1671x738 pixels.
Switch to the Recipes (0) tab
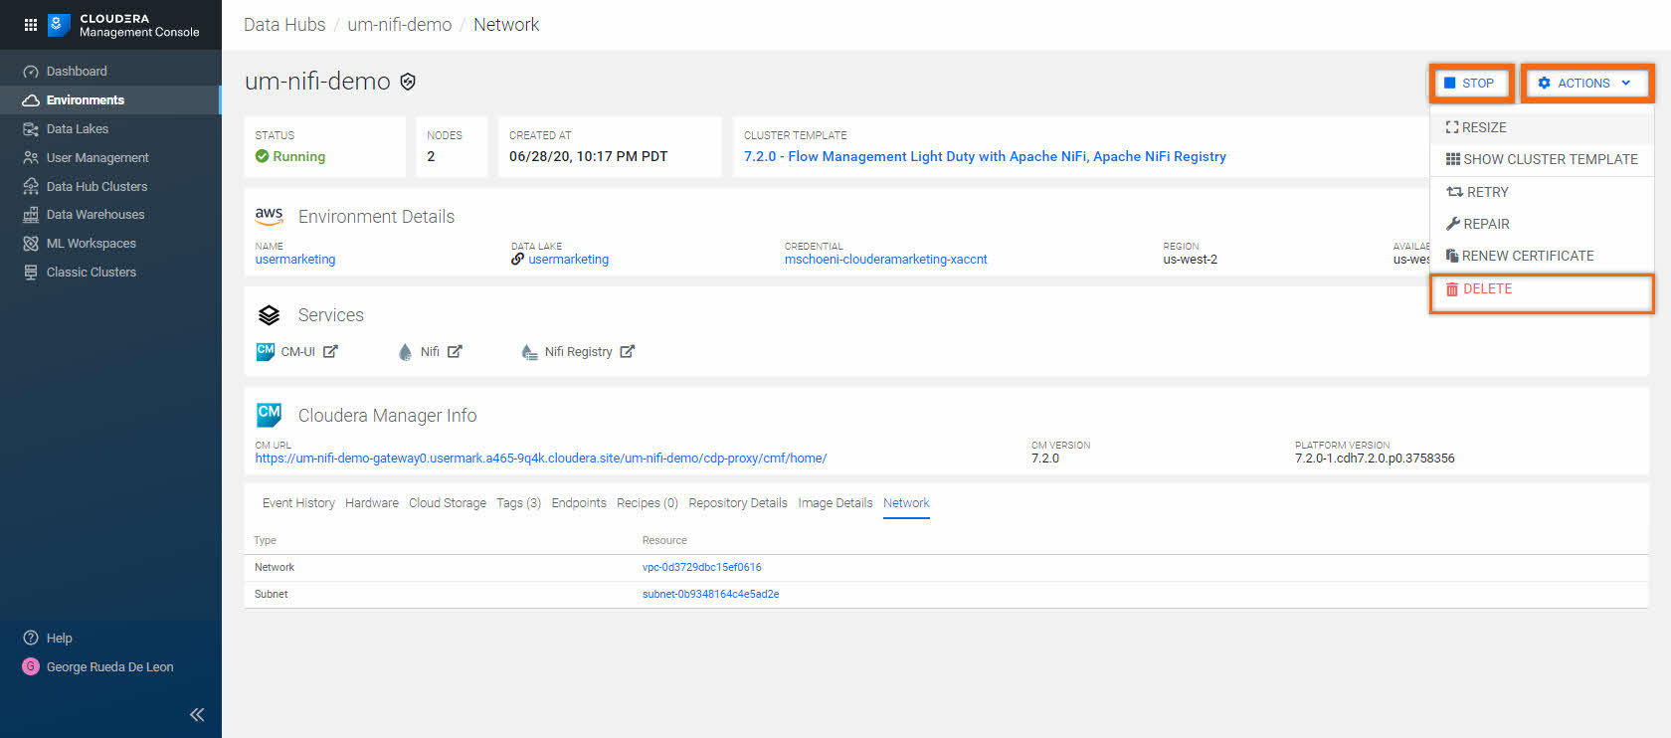[x=648, y=503]
